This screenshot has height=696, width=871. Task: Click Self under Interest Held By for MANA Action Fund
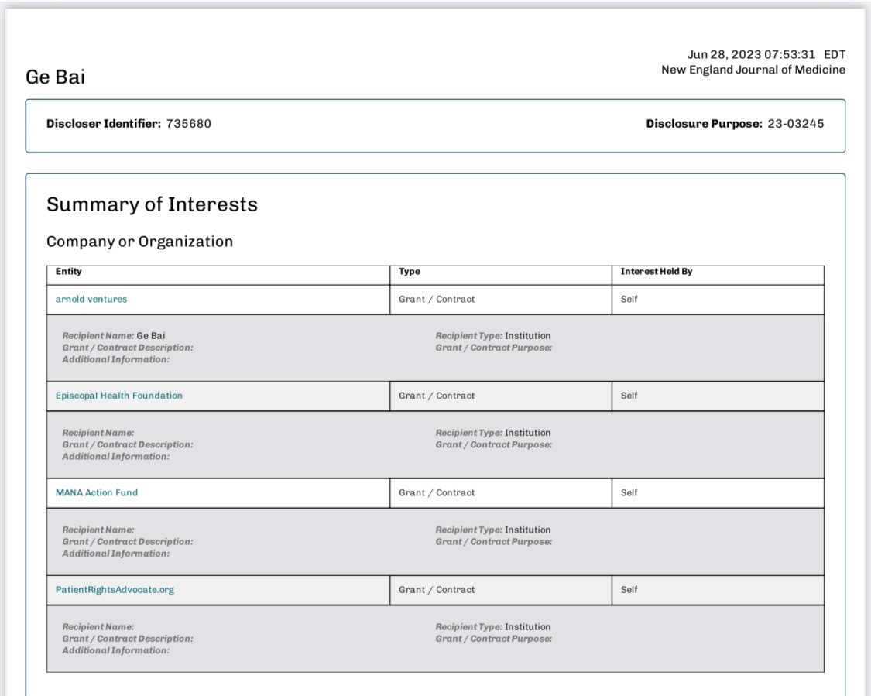629,492
